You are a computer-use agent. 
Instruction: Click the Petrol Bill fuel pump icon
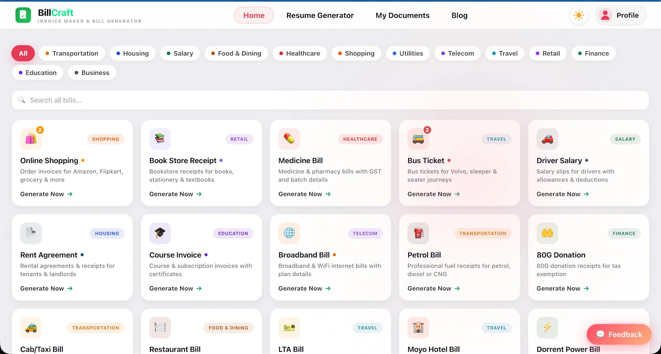click(x=418, y=234)
